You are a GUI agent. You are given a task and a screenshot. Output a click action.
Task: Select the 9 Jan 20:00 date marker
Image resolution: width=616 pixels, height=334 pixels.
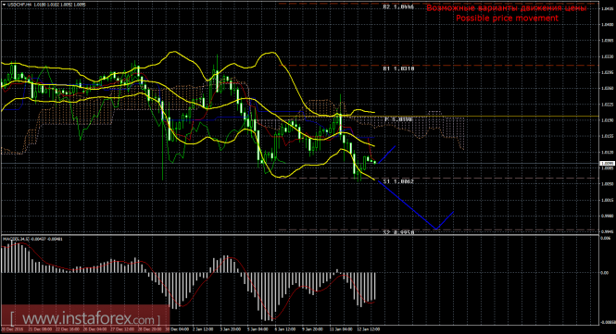tap(313, 329)
